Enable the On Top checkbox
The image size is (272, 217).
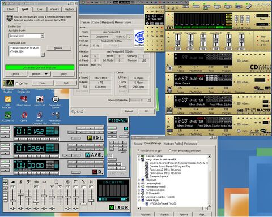pos(17,83)
